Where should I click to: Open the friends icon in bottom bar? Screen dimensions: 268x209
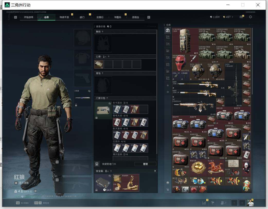pyautogui.click(x=222, y=203)
